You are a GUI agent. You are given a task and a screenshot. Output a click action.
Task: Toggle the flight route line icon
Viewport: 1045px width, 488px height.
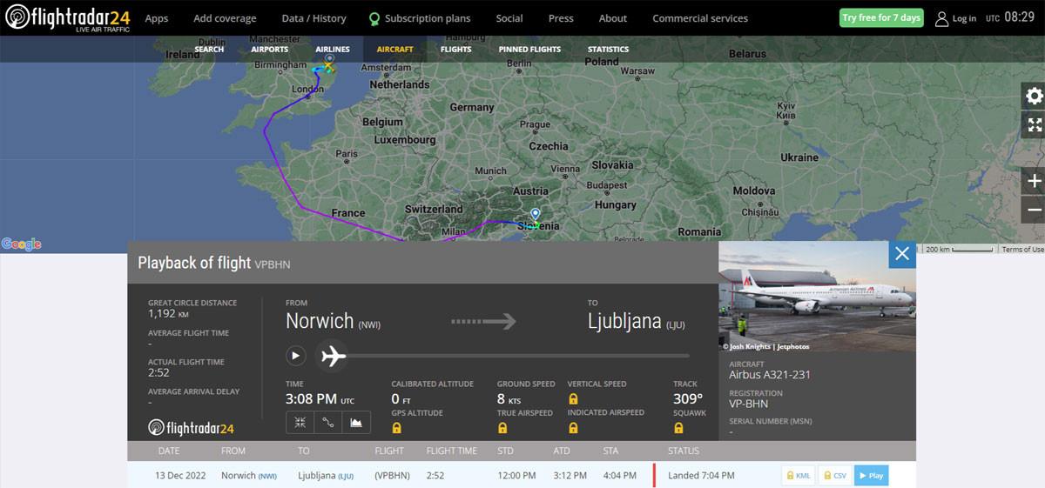(x=328, y=422)
